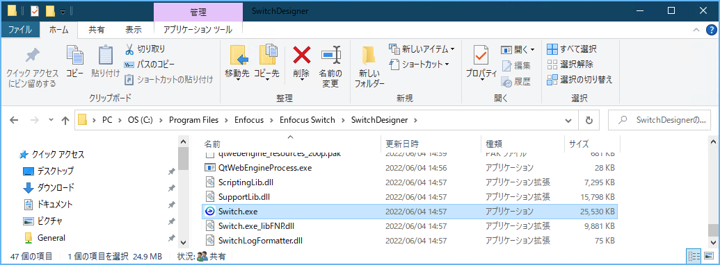The image size is (720, 265).
Task: Switch to the Share (共有) tab
Action: pyautogui.click(x=97, y=30)
